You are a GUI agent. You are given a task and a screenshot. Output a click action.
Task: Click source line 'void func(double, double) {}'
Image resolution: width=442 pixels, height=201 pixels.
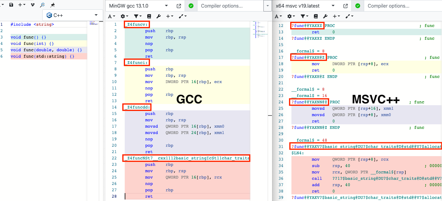click(x=46, y=50)
